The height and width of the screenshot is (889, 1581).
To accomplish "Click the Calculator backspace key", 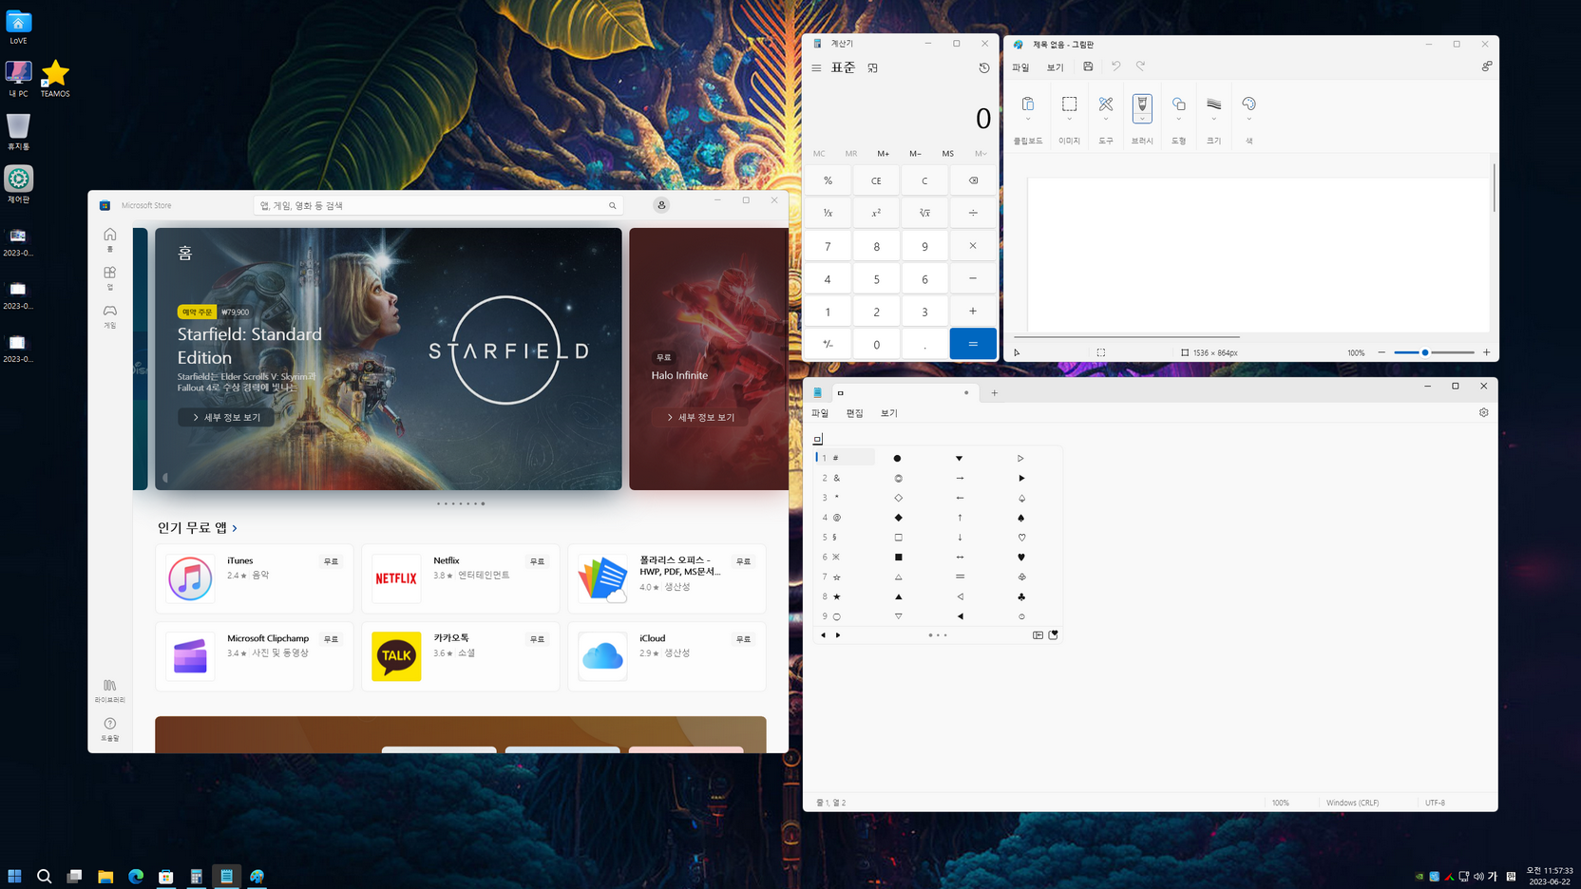I will [973, 180].
